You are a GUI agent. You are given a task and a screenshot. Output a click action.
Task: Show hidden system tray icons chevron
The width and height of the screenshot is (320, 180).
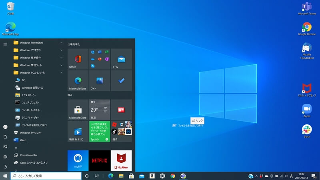click(x=256, y=176)
